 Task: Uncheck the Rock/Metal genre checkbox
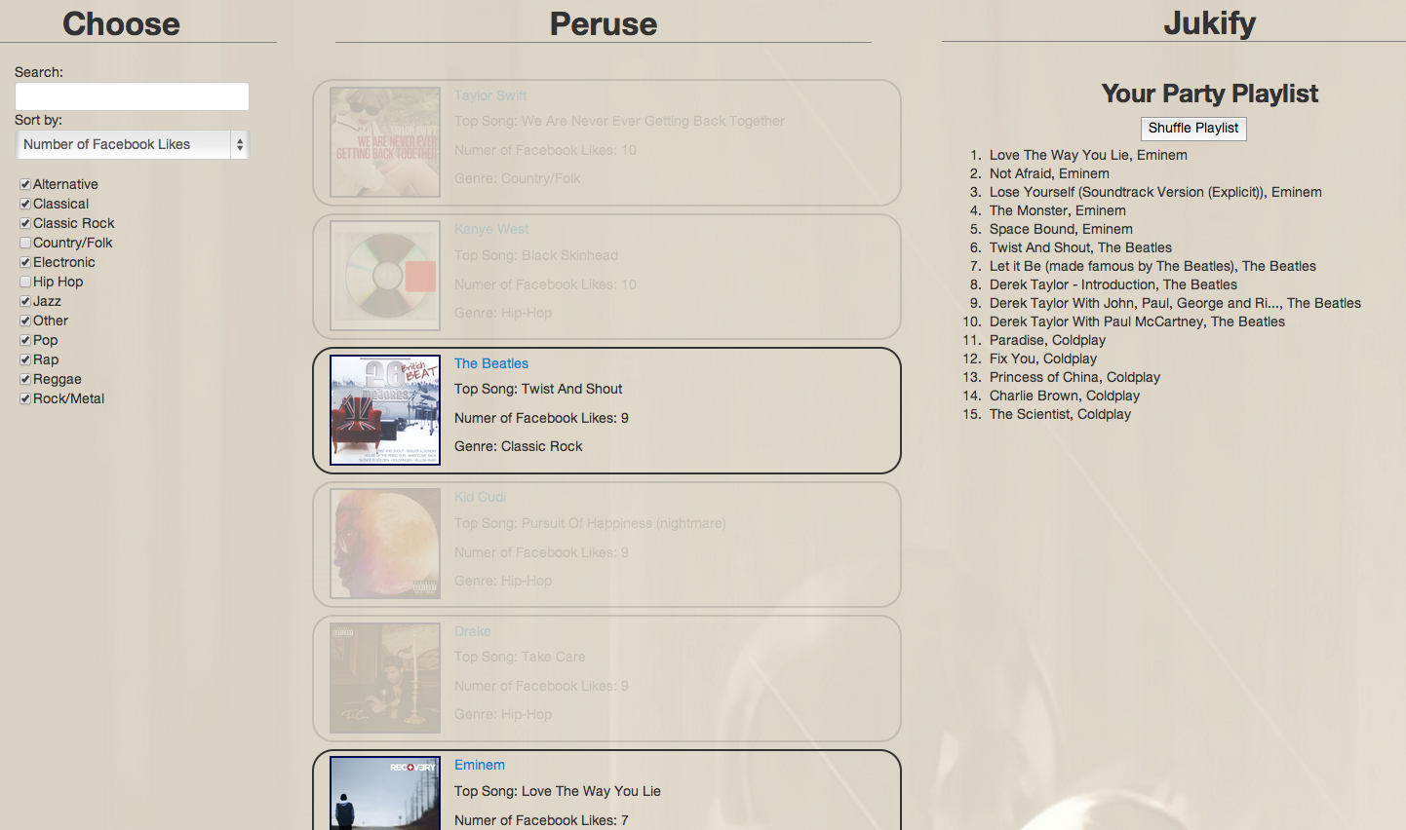25,398
